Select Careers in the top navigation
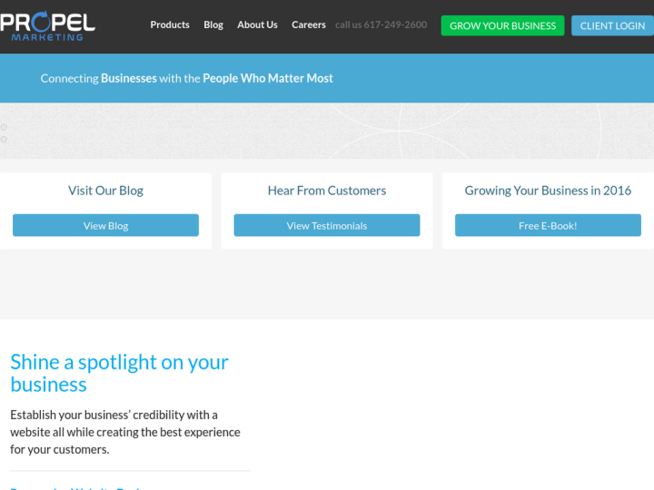Screen dimensions: 654x490 (309, 24)
